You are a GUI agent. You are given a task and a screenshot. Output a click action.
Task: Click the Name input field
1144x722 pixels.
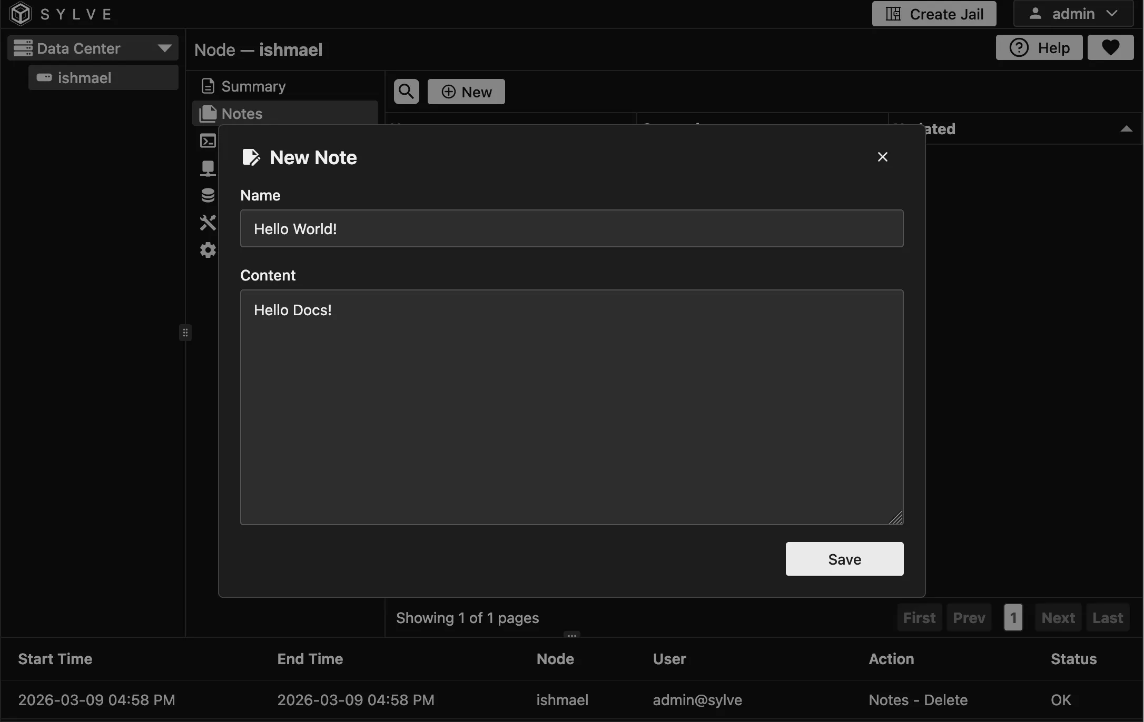[571, 229]
